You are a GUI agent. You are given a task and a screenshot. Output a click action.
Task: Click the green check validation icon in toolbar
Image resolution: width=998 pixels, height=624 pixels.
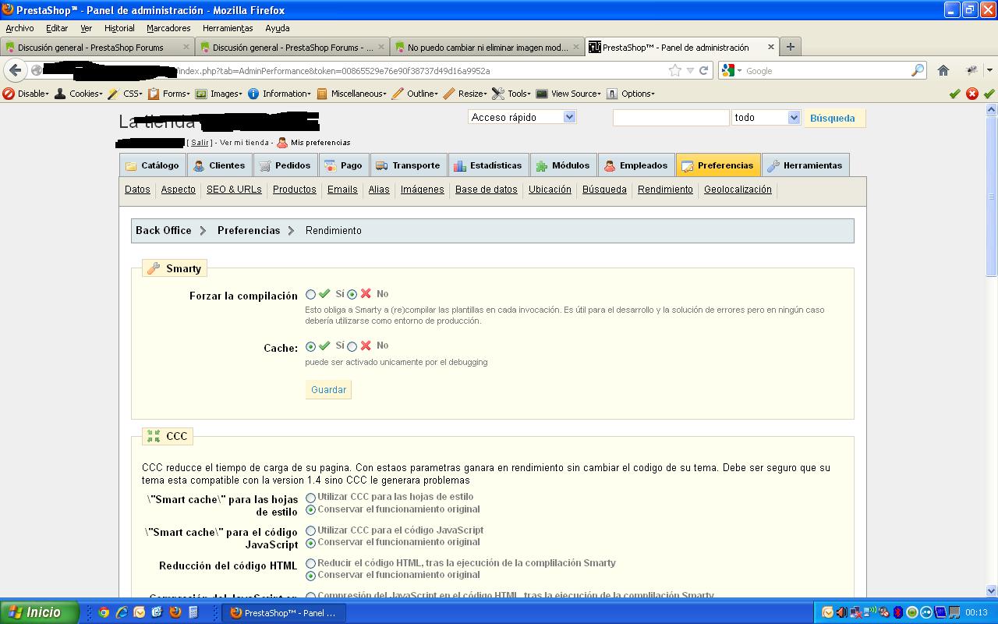tap(954, 94)
